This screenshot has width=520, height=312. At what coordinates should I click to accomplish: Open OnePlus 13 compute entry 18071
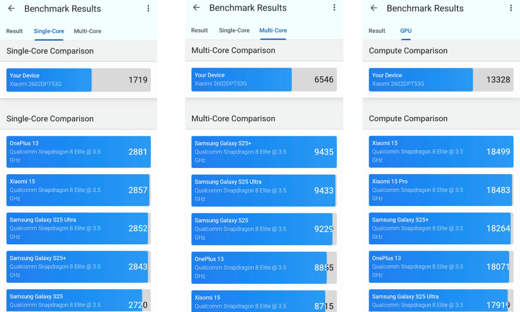pyautogui.click(x=441, y=267)
